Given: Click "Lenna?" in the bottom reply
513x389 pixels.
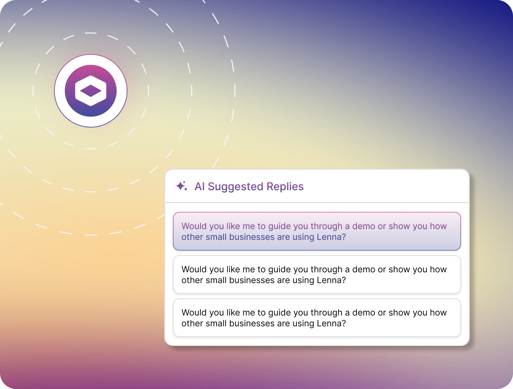Looking at the screenshot, I should 331,323.
